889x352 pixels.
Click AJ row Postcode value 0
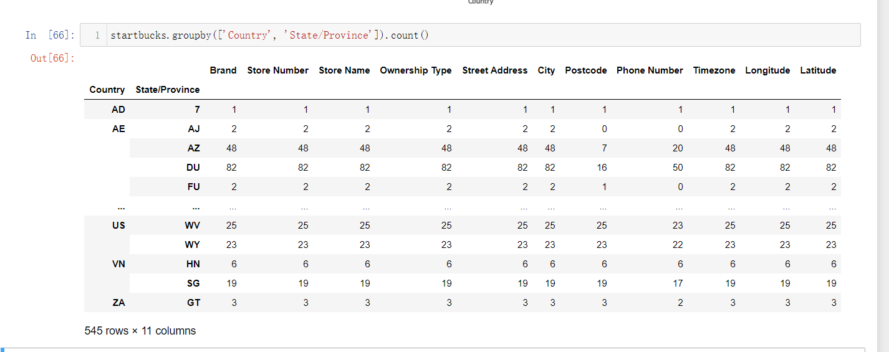(604, 129)
